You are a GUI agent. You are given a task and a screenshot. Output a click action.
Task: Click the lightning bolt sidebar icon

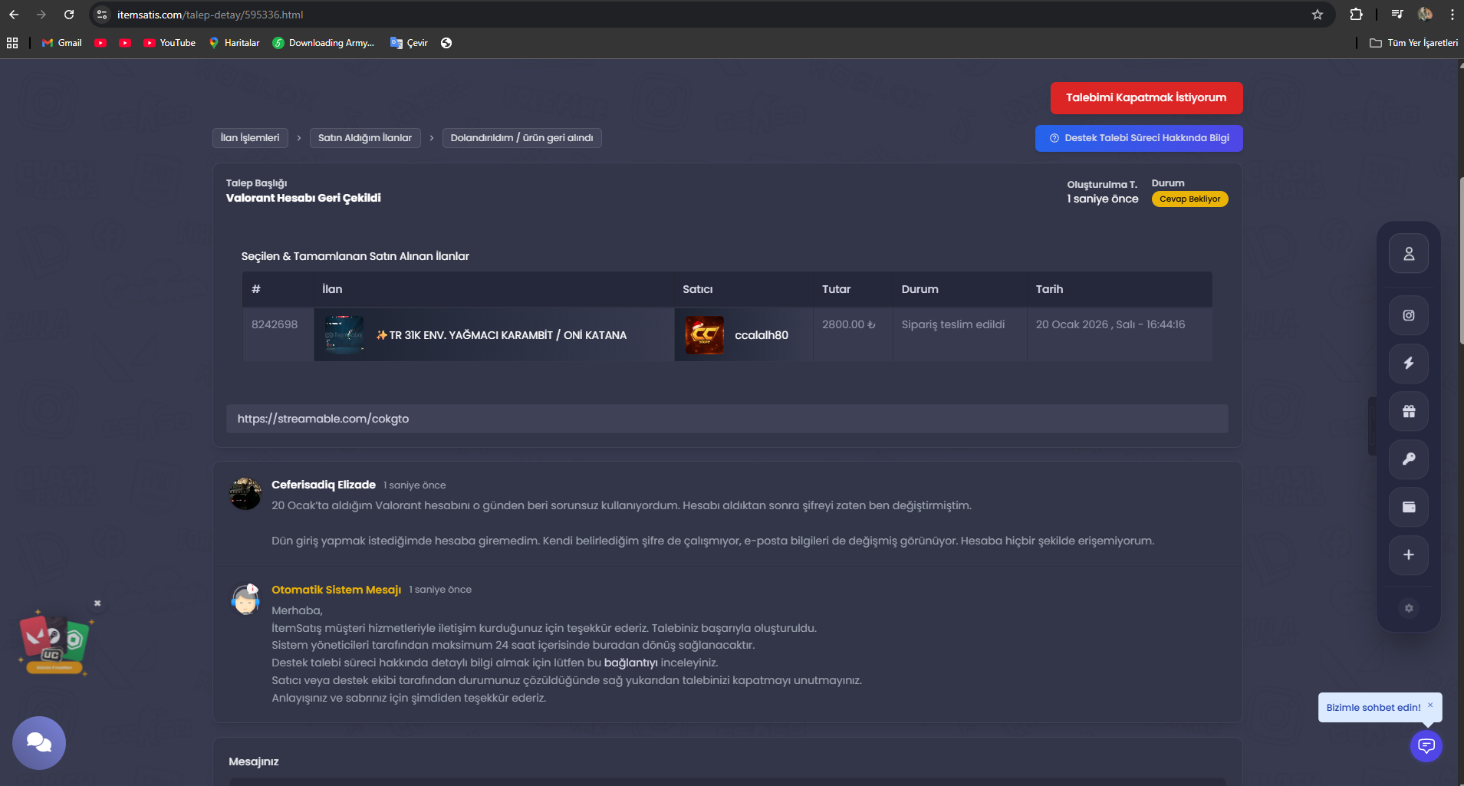click(x=1409, y=363)
